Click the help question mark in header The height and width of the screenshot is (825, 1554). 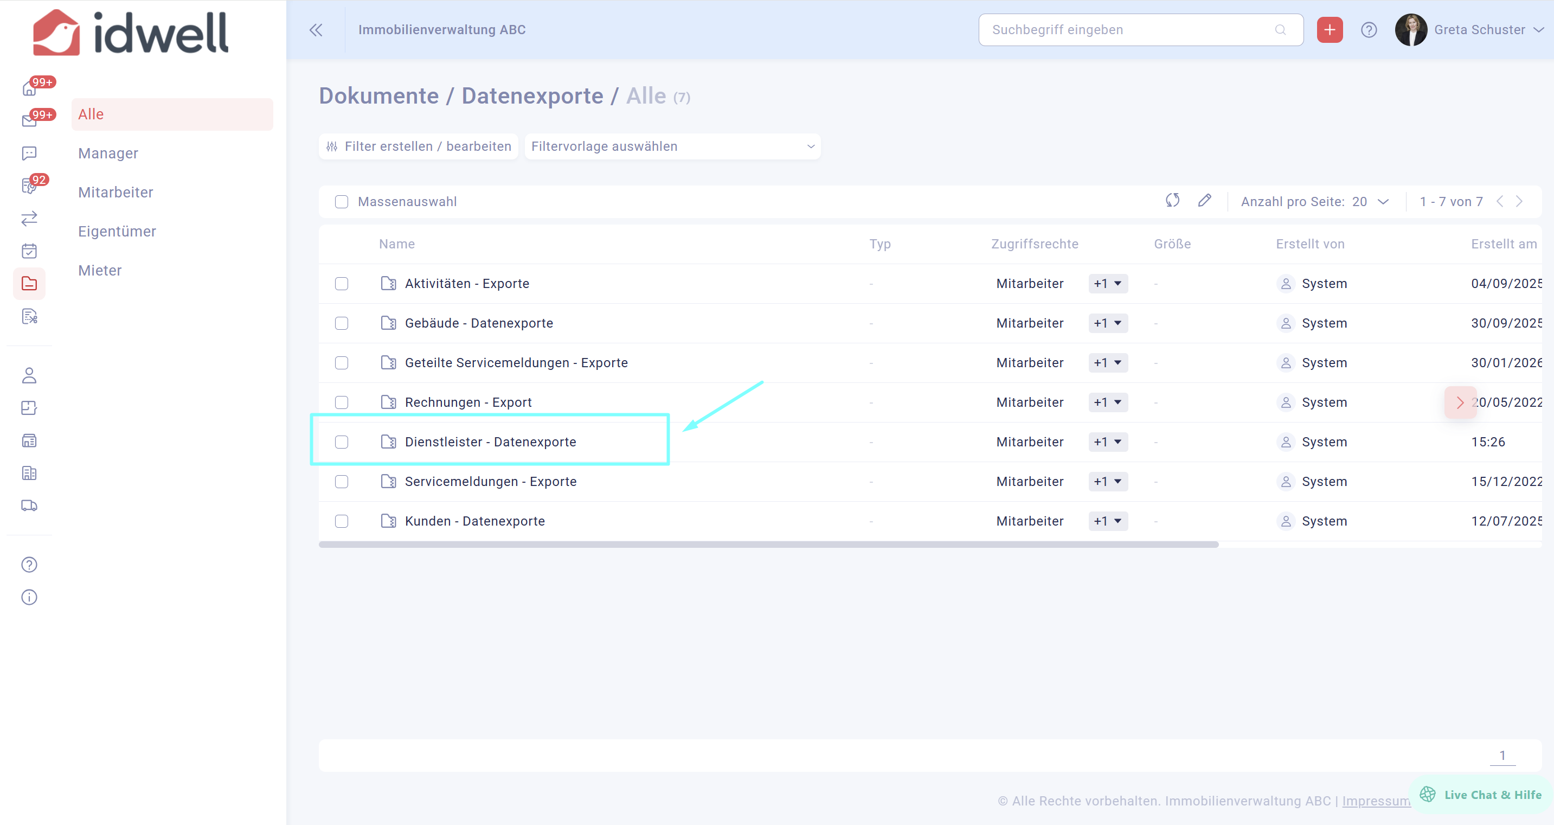pos(1368,30)
